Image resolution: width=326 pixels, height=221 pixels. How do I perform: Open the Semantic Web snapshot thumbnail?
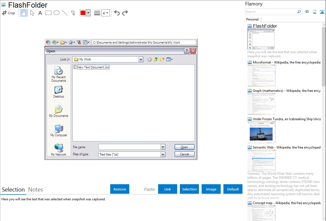261,161
